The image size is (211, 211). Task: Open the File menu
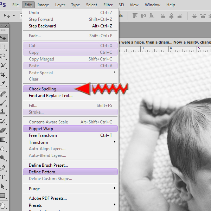coord(15,5)
